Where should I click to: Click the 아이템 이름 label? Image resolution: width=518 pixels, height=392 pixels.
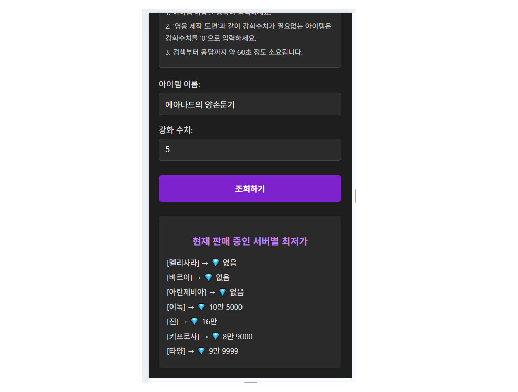coord(180,84)
